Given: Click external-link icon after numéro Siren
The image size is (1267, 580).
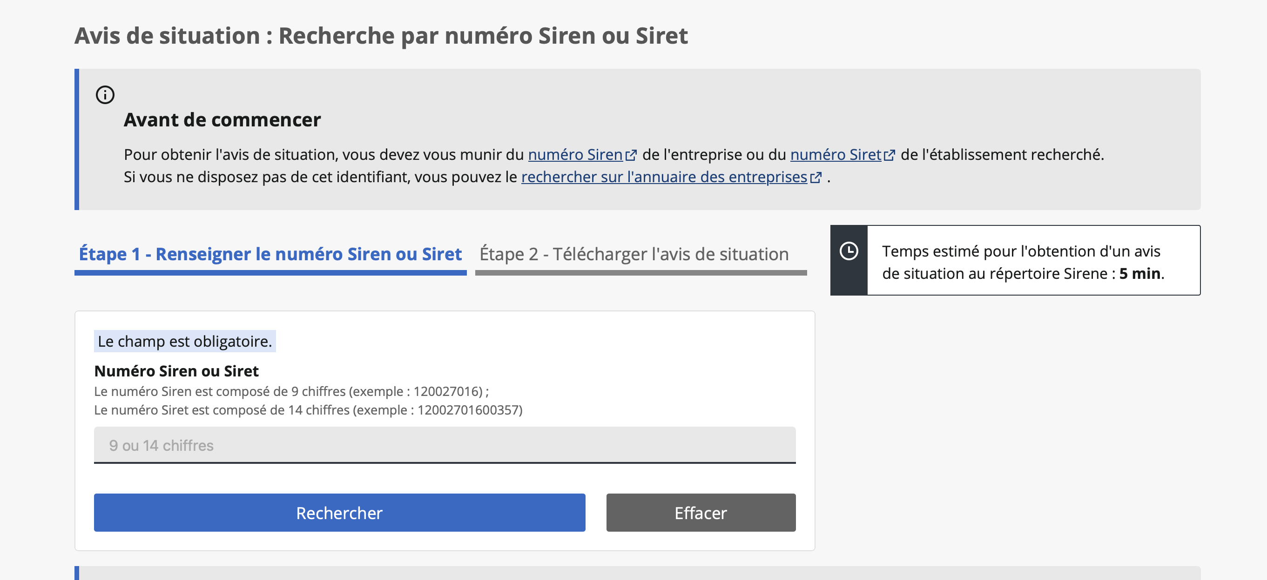Looking at the screenshot, I should 631,155.
